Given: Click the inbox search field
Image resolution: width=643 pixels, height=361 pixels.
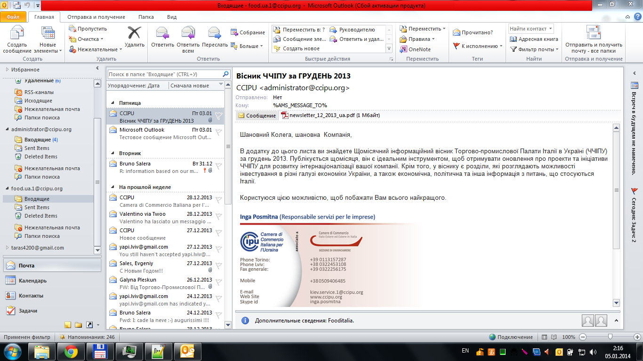Looking at the screenshot, I should [165, 74].
